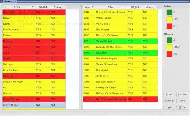This screenshot has width=190, height=116.
Task: Click the Save button
Action: click(x=182, y=101)
